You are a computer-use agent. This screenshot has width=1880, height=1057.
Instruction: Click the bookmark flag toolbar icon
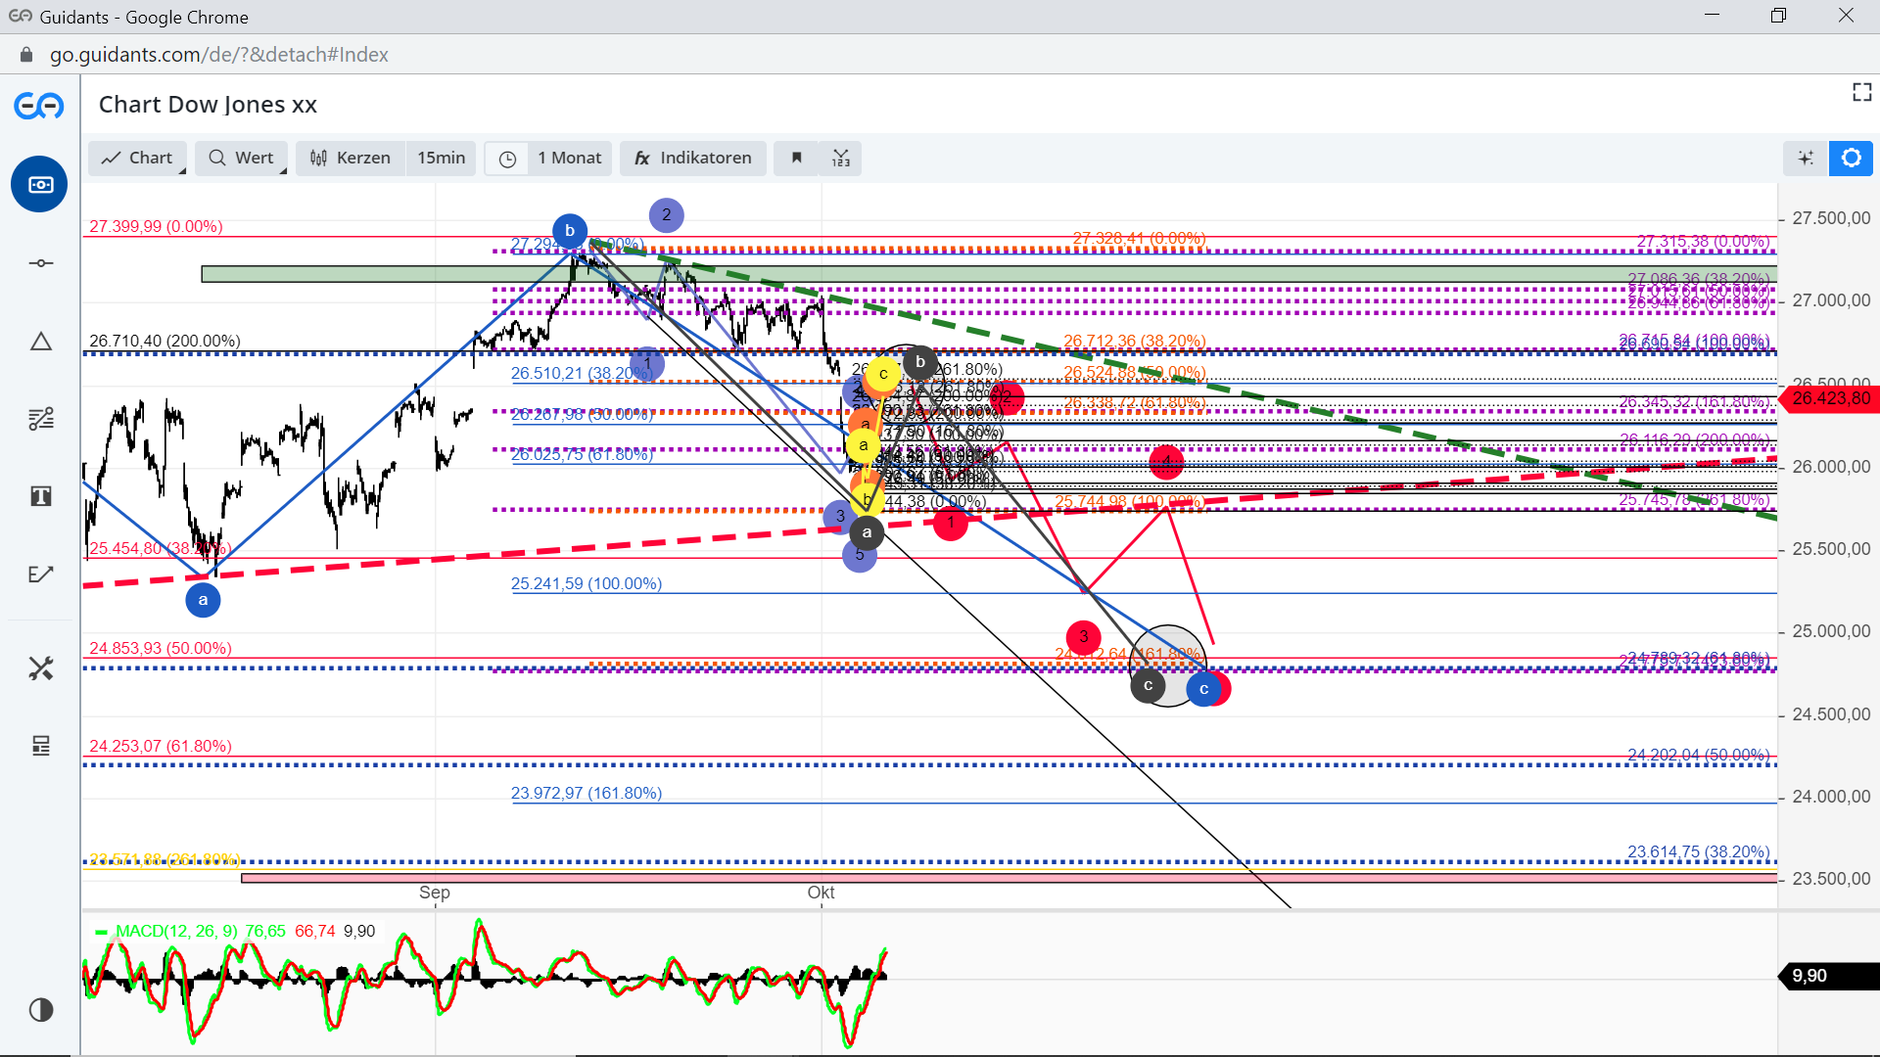[x=797, y=158]
